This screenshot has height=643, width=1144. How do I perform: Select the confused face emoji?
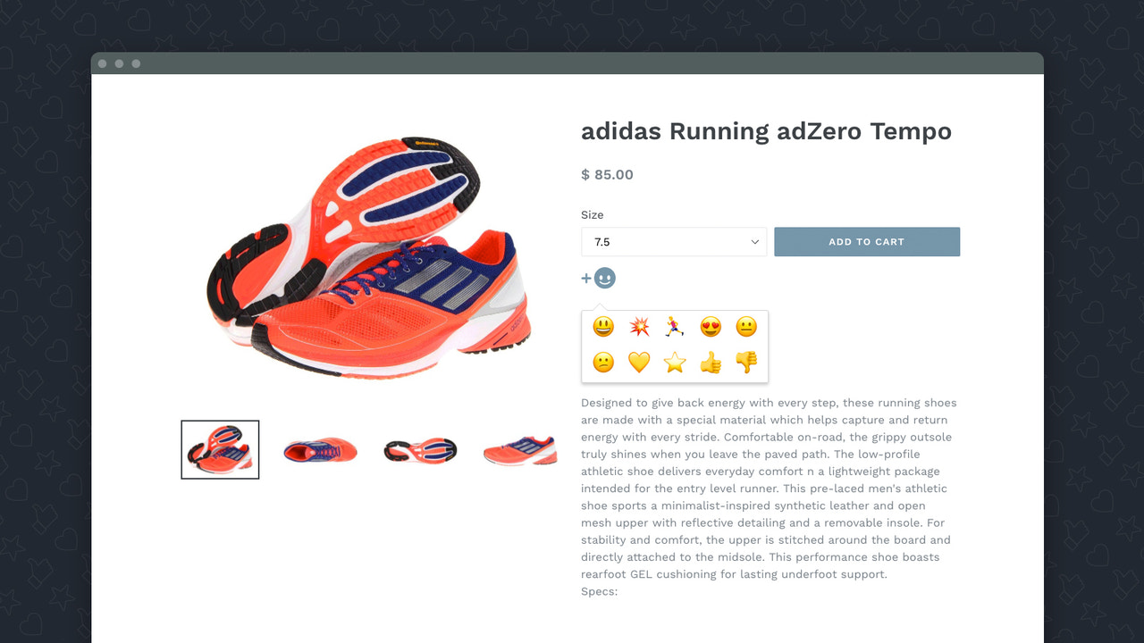[602, 363]
